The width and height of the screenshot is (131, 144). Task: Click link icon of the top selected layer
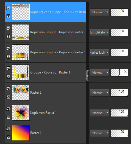coord(8,8)
